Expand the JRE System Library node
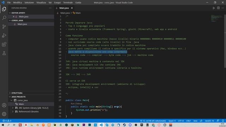The width and height of the screenshot is (226, 127). (13, 108)
